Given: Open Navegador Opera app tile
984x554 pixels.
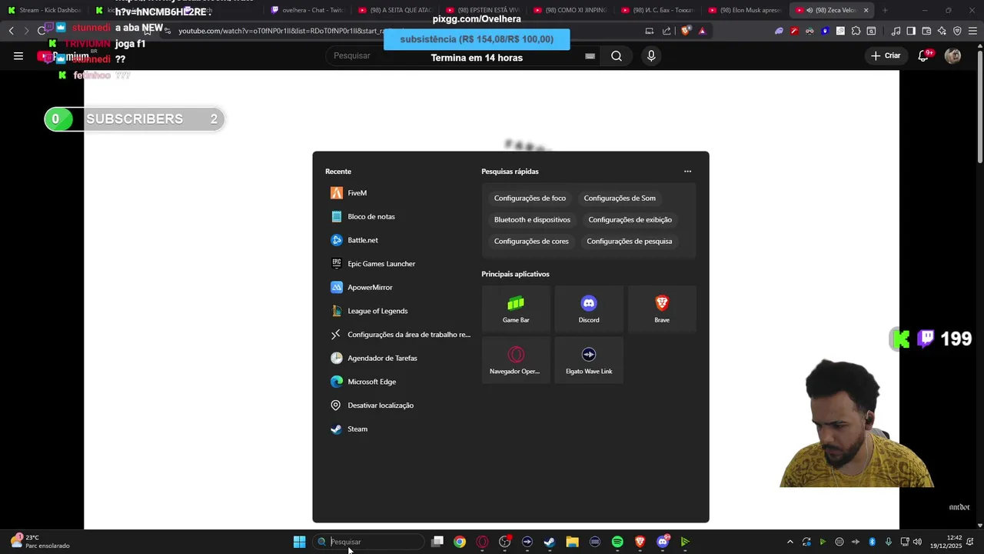Looking at the screenshot, I should click(x=516, y=361).
